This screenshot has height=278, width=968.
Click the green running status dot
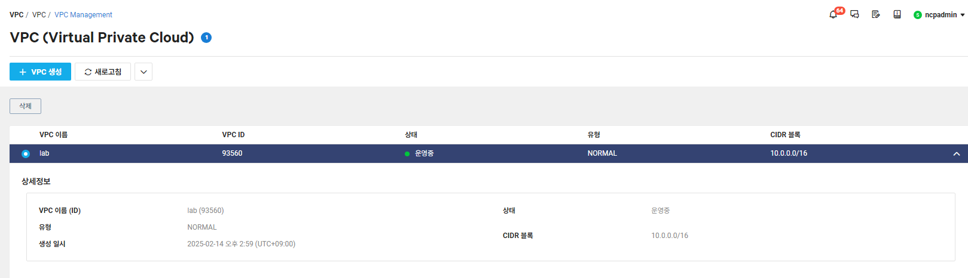[x=407, y=154]
